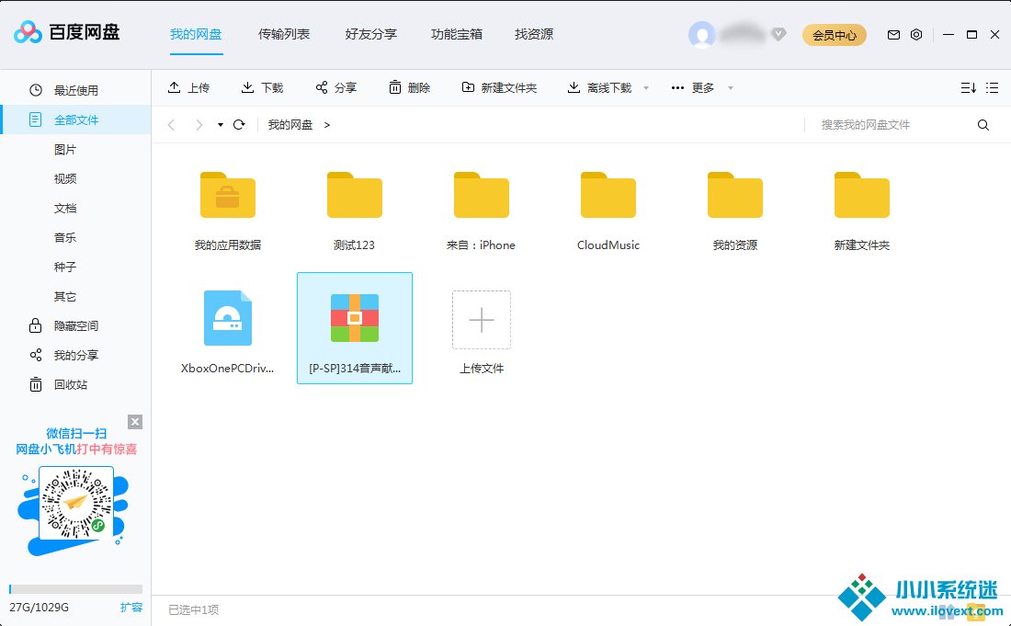Close the WeChat QR code promotion
The image size is (1011, 626).
click(135, 422)
